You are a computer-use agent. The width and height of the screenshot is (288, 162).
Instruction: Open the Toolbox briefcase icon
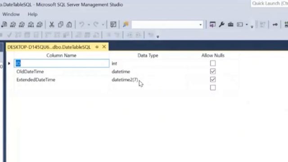coord(230,24)
